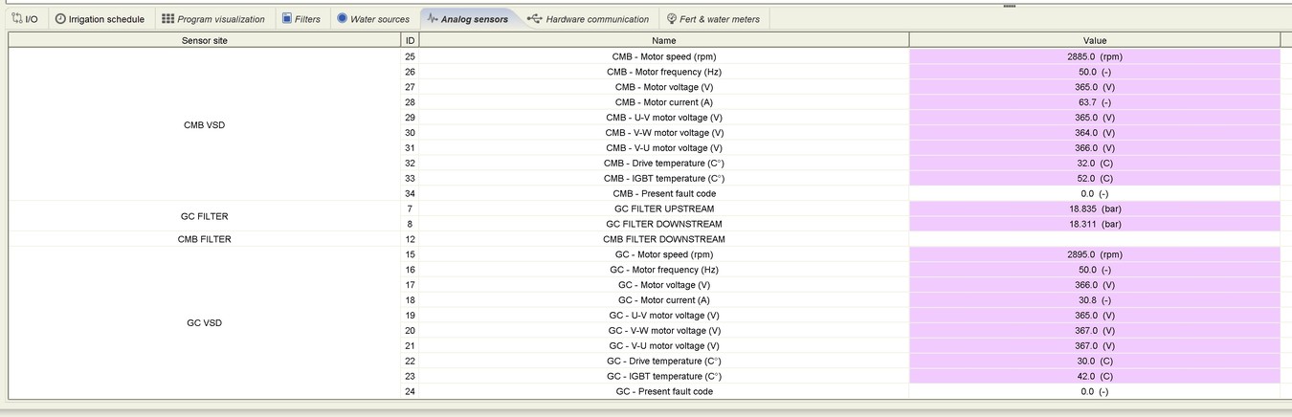The image size is (1292, 417).
Task: Click the Water sources circle icon
Action: coord(342,19)
